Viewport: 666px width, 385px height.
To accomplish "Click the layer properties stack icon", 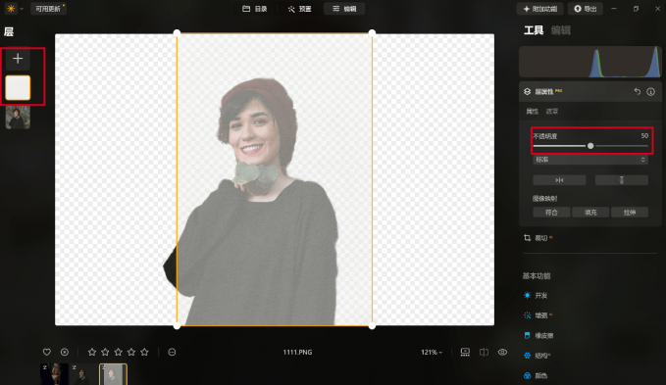I will [527, 91].
